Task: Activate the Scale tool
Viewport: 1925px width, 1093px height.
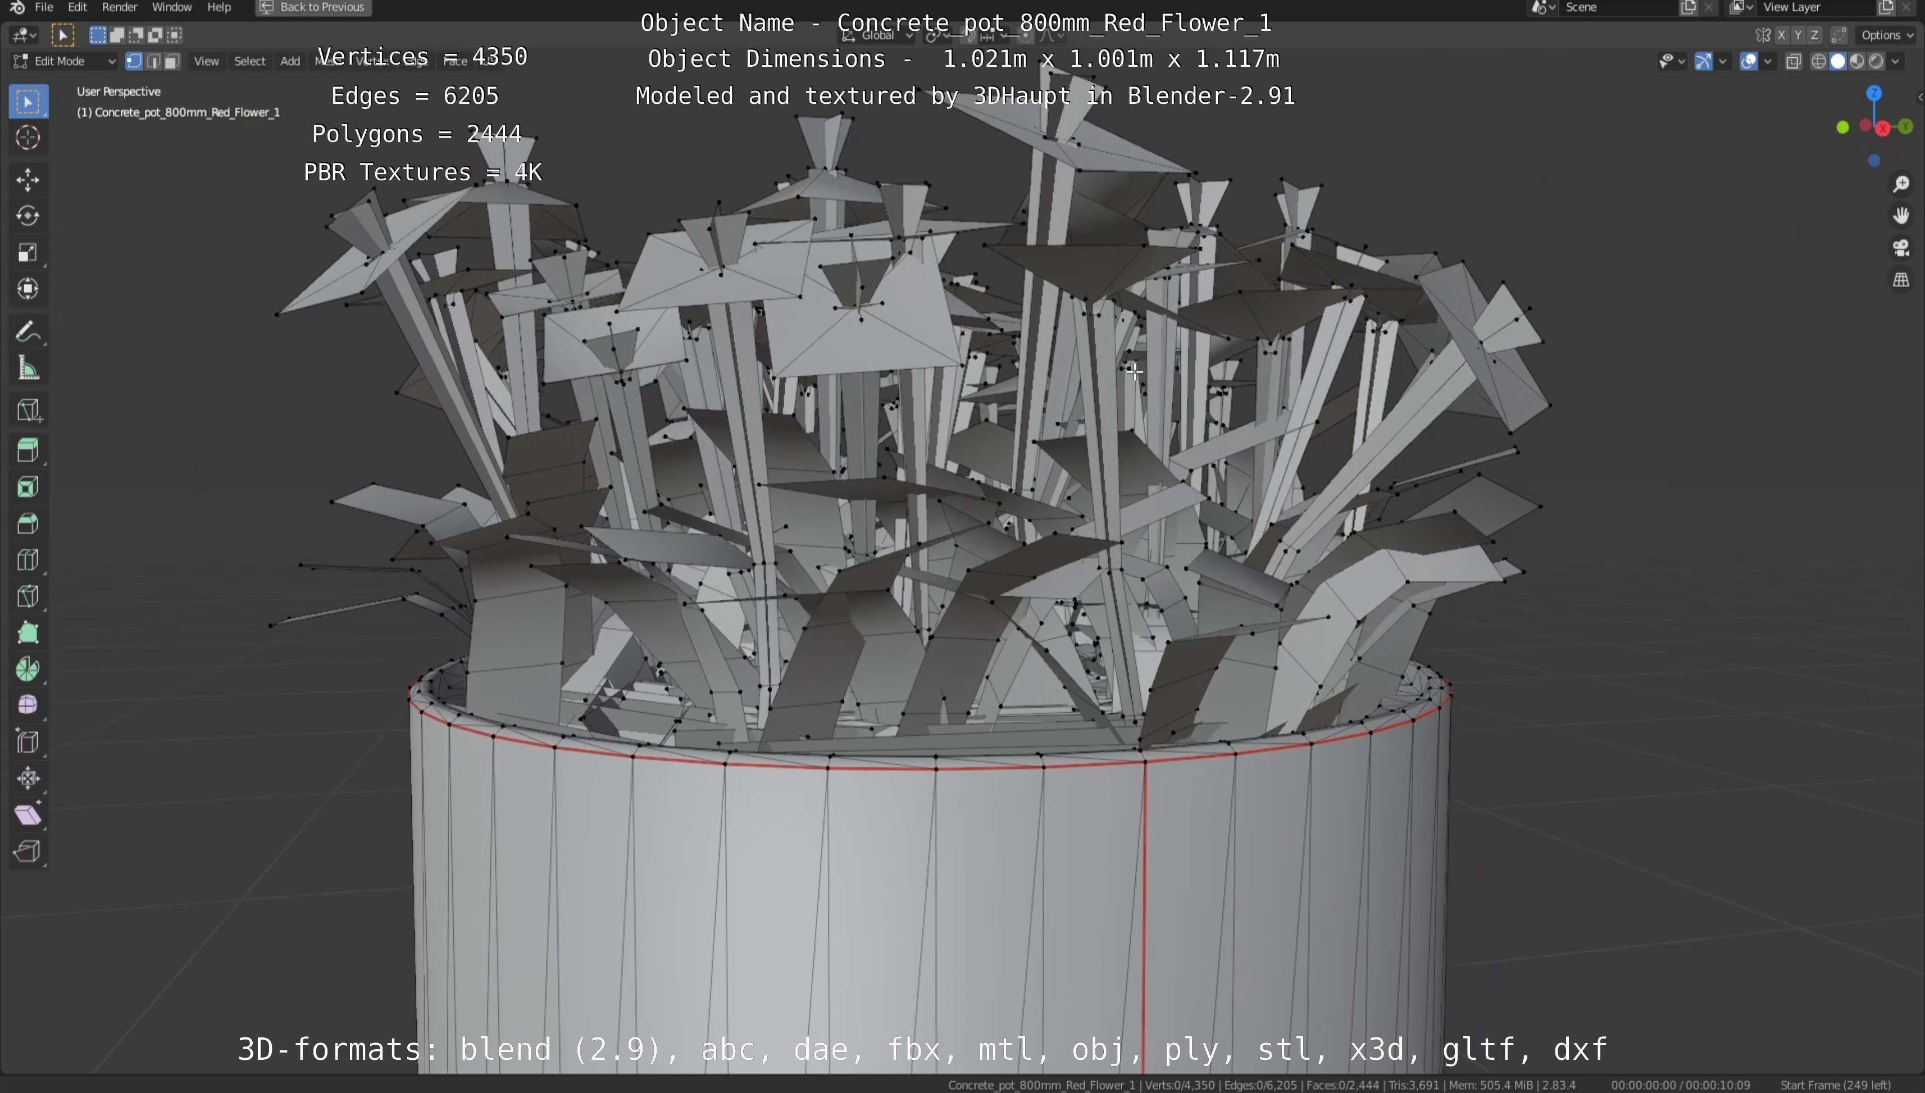Action: click(x=29, y=253)
